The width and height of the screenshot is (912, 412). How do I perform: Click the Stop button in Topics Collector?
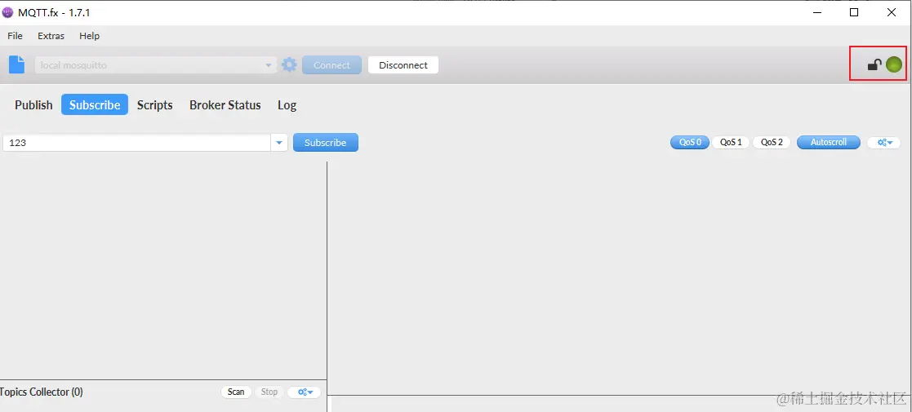click(x=269, y=392)
